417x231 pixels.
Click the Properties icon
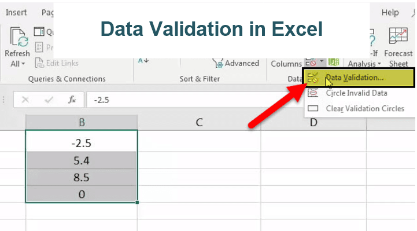pyautogui.click(x=39, y=47)
